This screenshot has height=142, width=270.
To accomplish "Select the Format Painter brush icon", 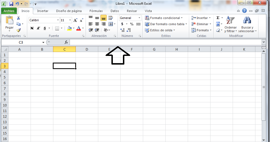I will 18,30.
